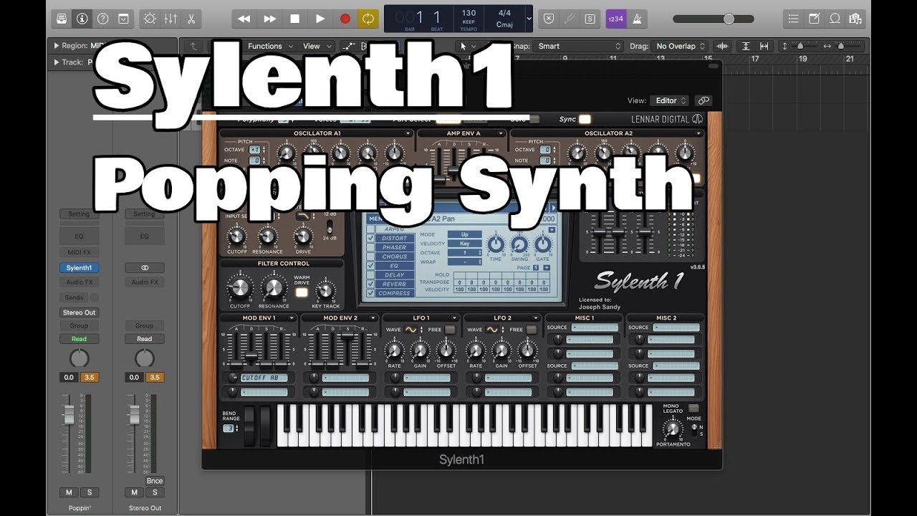The image size is (917, 516).
Task: Click the Filter Control Cutoff knob
Action: (239, 287)
